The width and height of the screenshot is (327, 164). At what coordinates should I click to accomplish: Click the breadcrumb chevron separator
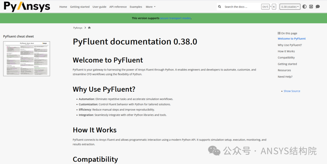(85, 28)
